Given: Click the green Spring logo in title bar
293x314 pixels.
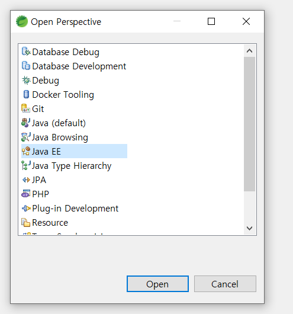Looking at the screenshot, I should click(x=22, y=21).
